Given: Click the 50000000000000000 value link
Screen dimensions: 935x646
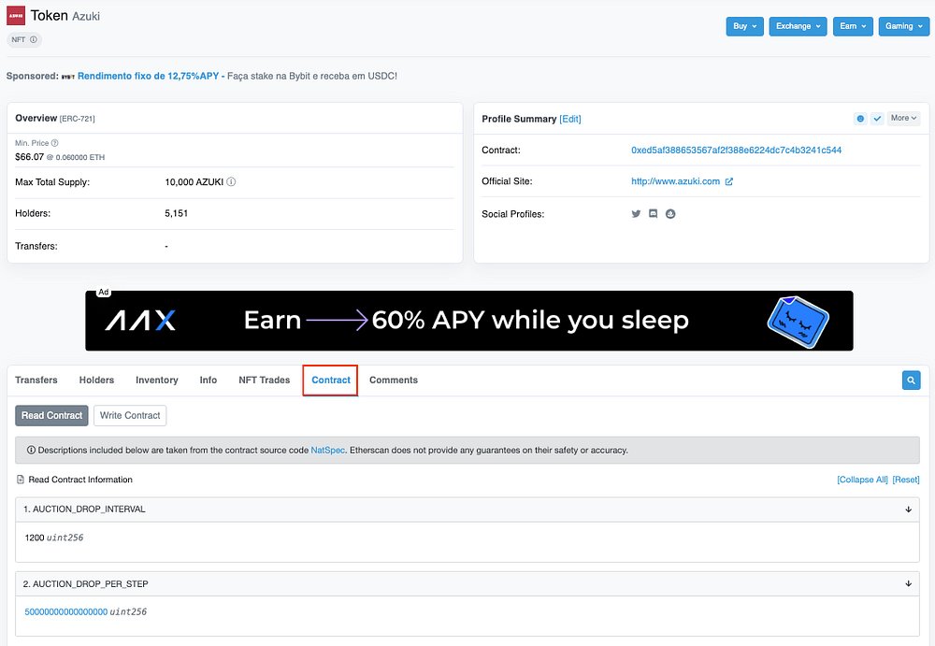Looking at the screenshot, I should pos(66,612).
